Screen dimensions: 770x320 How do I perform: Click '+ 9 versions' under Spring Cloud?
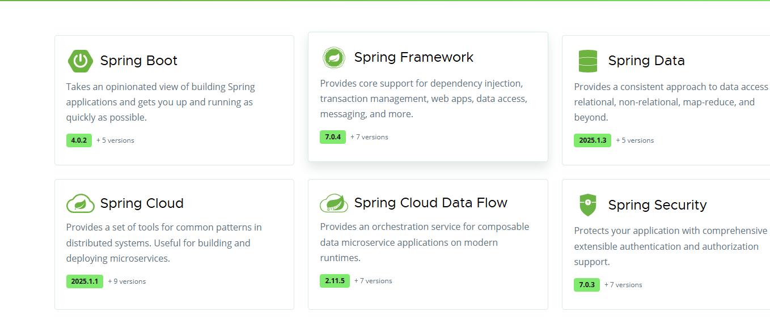127,281
